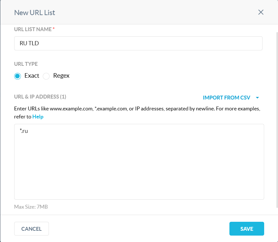Click the *.ru entry in the text area

[x=24, y=131]
